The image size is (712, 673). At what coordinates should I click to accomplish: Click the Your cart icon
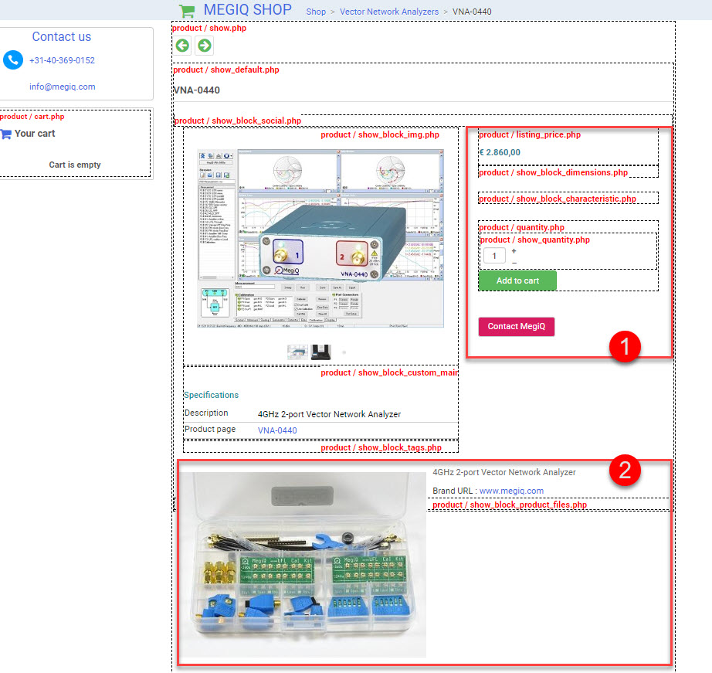click(6, 134)
